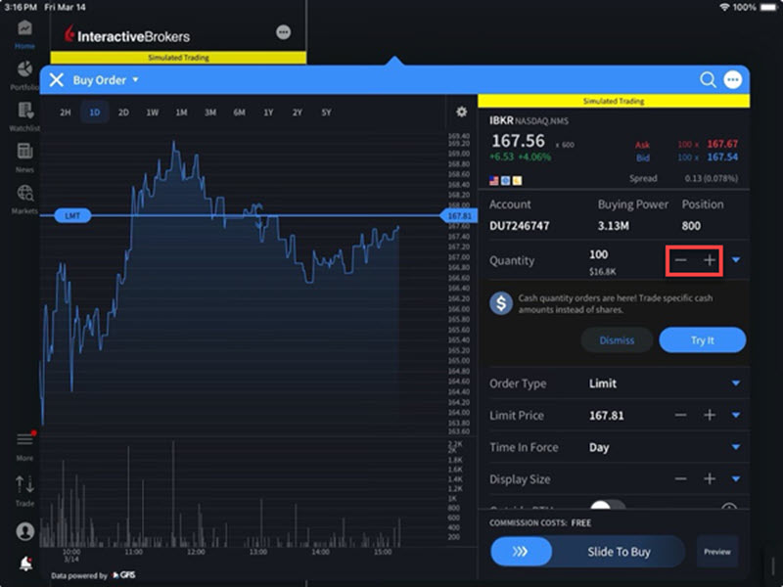Open the notifications bell icon

point(25,564)
